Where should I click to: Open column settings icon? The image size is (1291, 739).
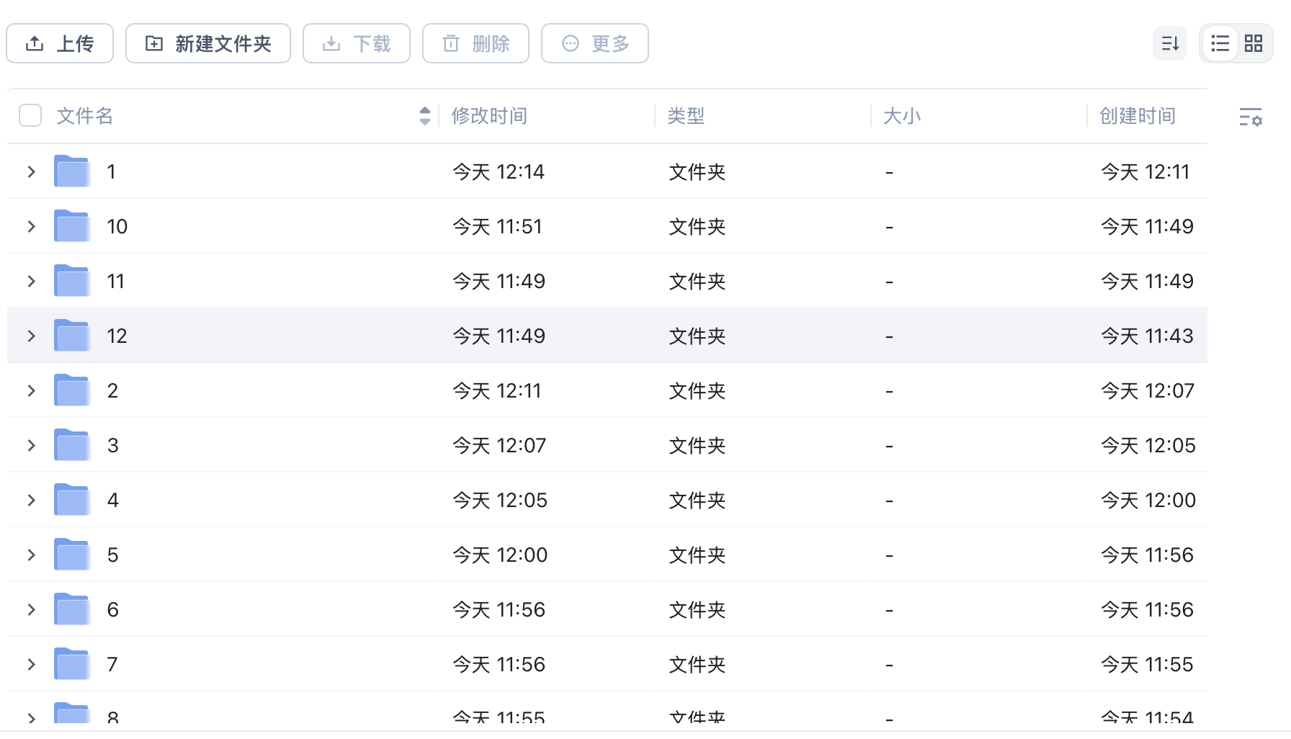click(1251, 117)
